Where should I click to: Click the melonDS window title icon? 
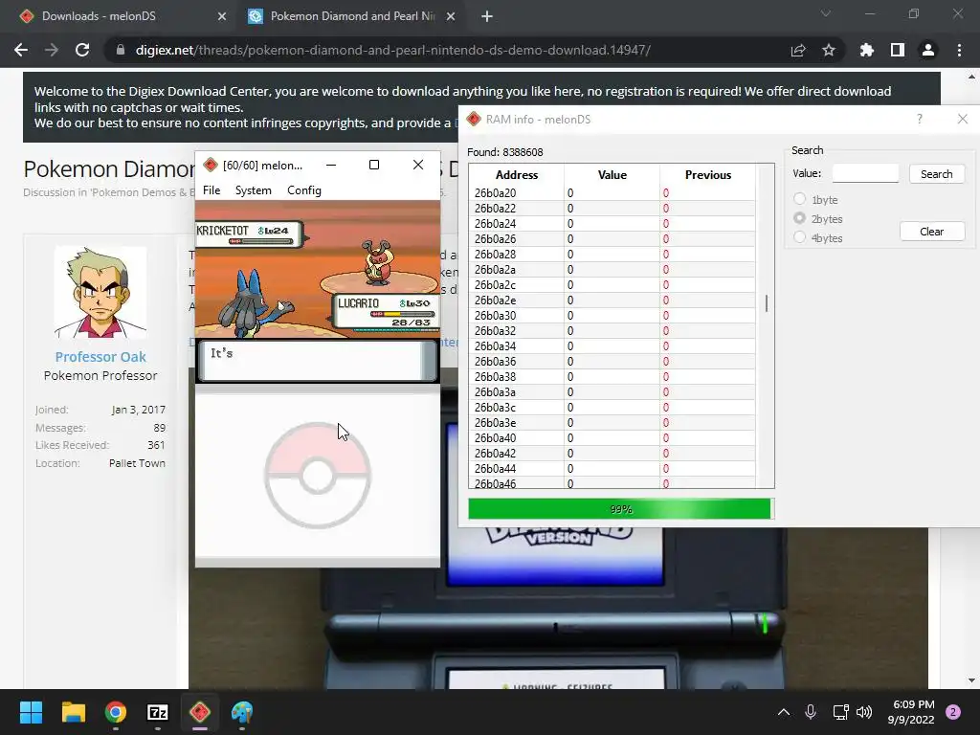tap(211, 165)
